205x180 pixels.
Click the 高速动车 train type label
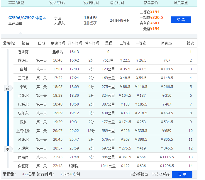15,23
